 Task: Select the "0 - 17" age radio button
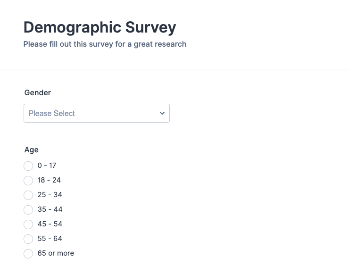[x=28, y=166]
